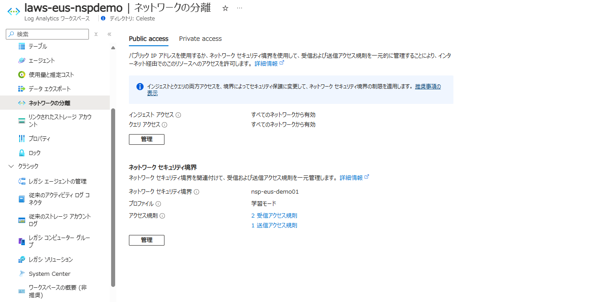Screen dimensions: 593x302
Task: Collapse the クラシック section
Action: 11,166
